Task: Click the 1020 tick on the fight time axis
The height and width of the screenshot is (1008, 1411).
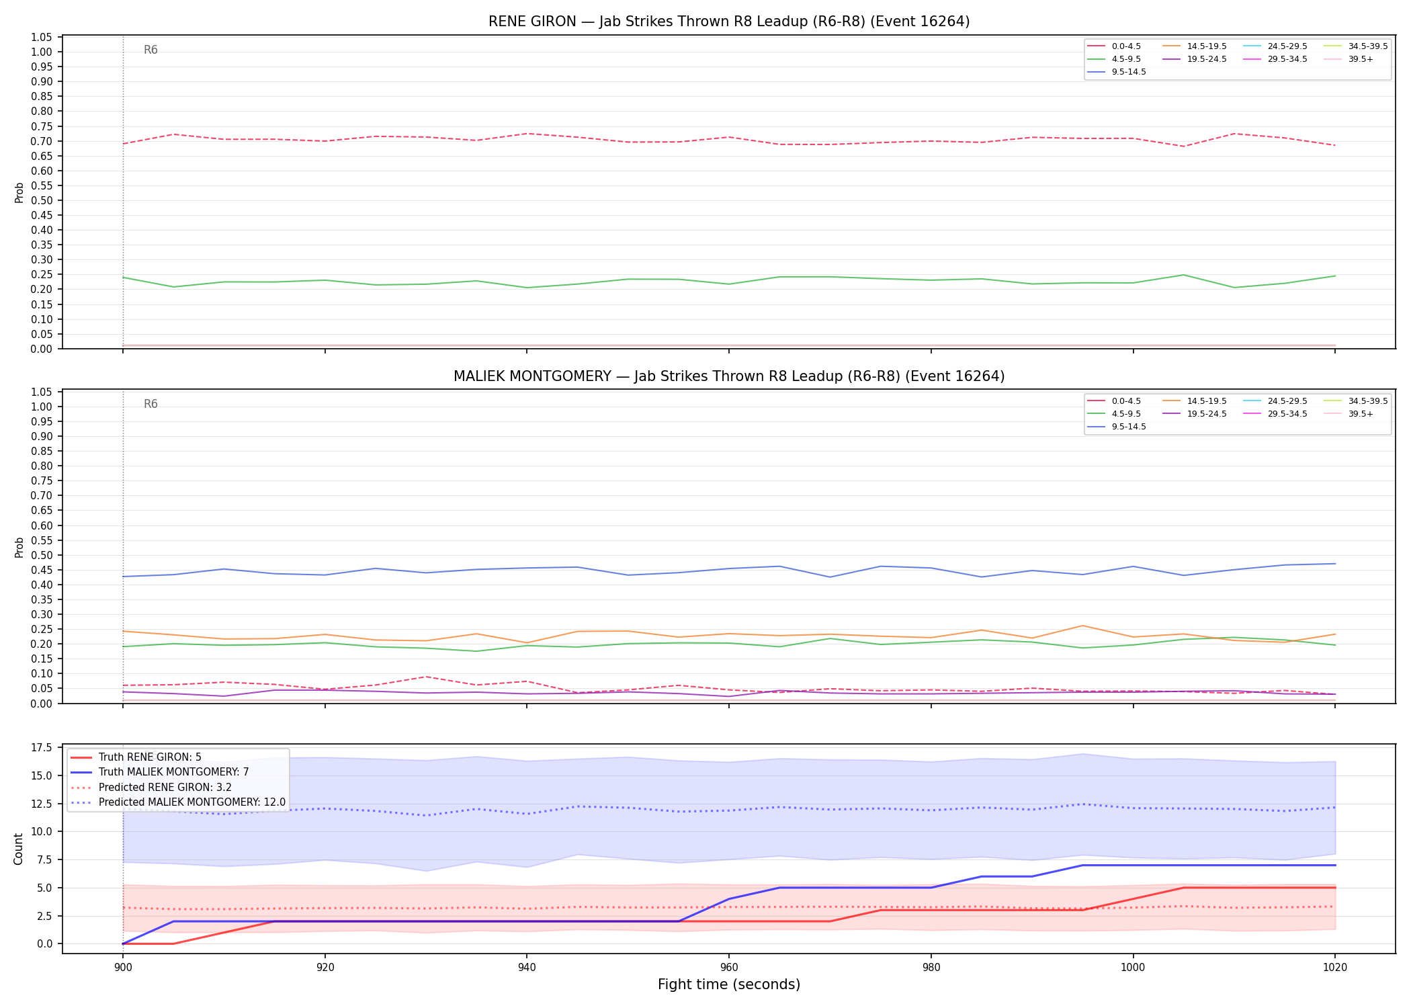Action: (1335, 967)
